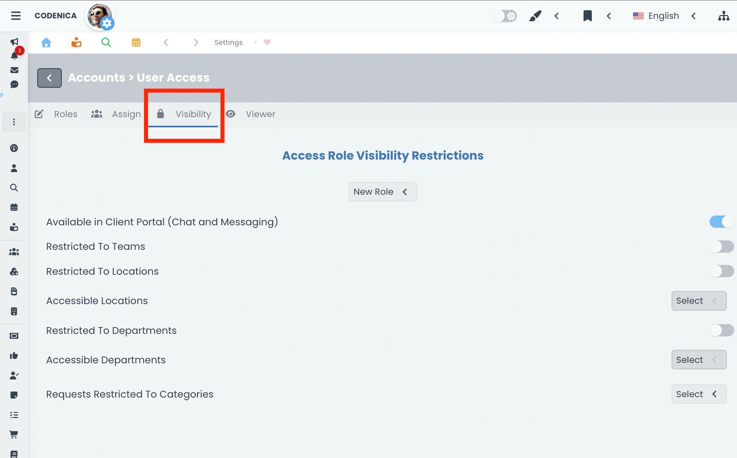Click the dashboard gauge icon
The image size is (737, 458).
[x=14, y=148]
